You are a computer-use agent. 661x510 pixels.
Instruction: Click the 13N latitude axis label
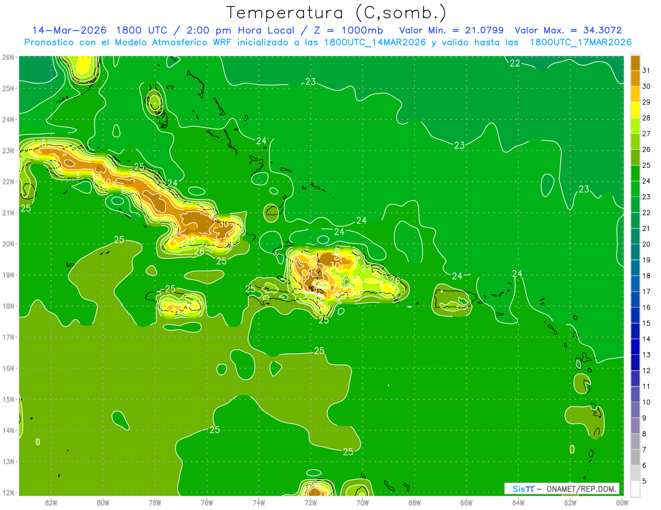click(x=9, y=462)
